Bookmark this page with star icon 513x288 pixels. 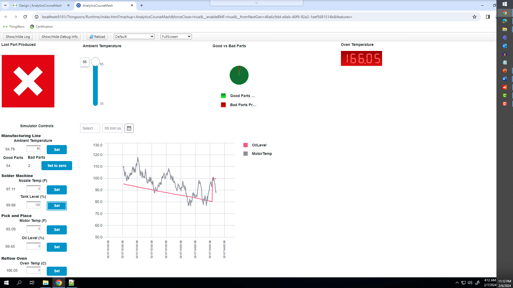tap(475, 17)
